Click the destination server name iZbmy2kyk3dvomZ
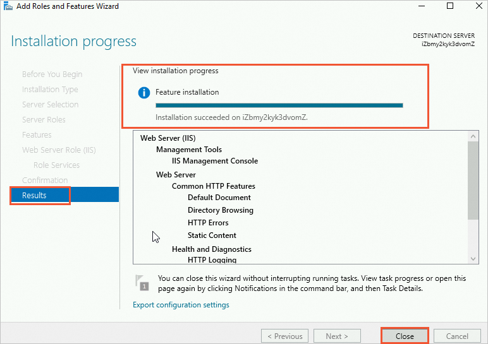This screenshot has height=344, width=488. point(448,44)
